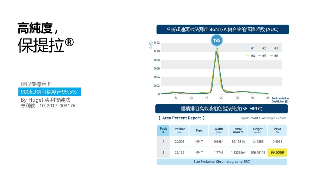Image resolution: width=313 pixels, height=176 pixels.
Task: Click the AUC chart title banner
Action: pyautogui.click(x=222, y=29)
